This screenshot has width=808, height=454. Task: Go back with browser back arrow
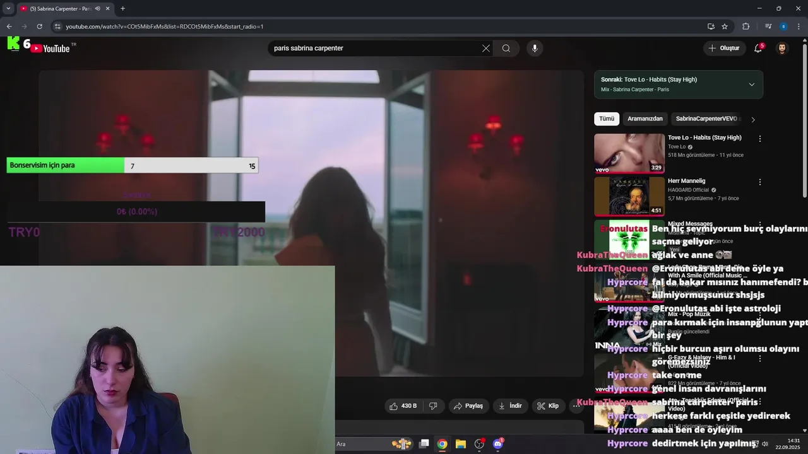pos(9,26)
